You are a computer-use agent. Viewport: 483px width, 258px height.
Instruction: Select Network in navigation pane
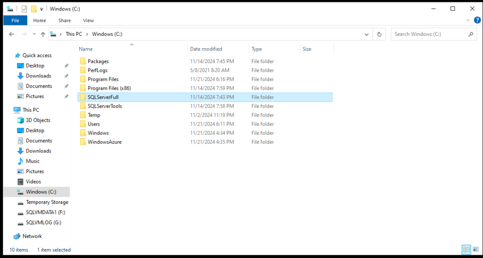point(32,236)
